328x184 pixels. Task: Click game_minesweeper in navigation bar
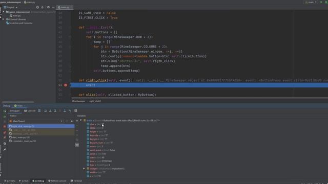[x=10, y=2]
